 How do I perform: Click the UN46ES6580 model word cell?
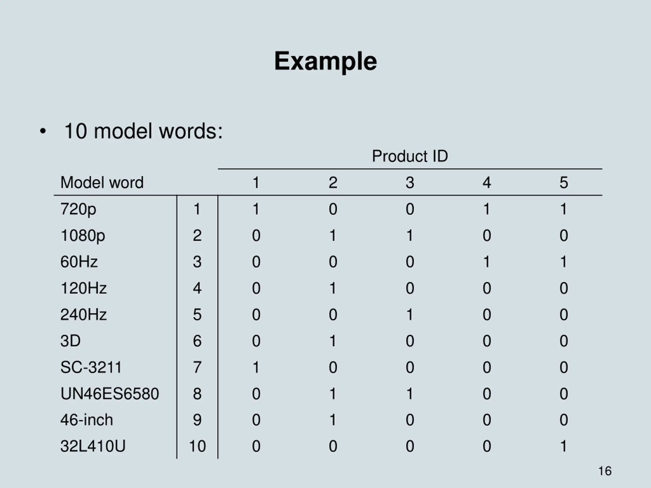110,393
